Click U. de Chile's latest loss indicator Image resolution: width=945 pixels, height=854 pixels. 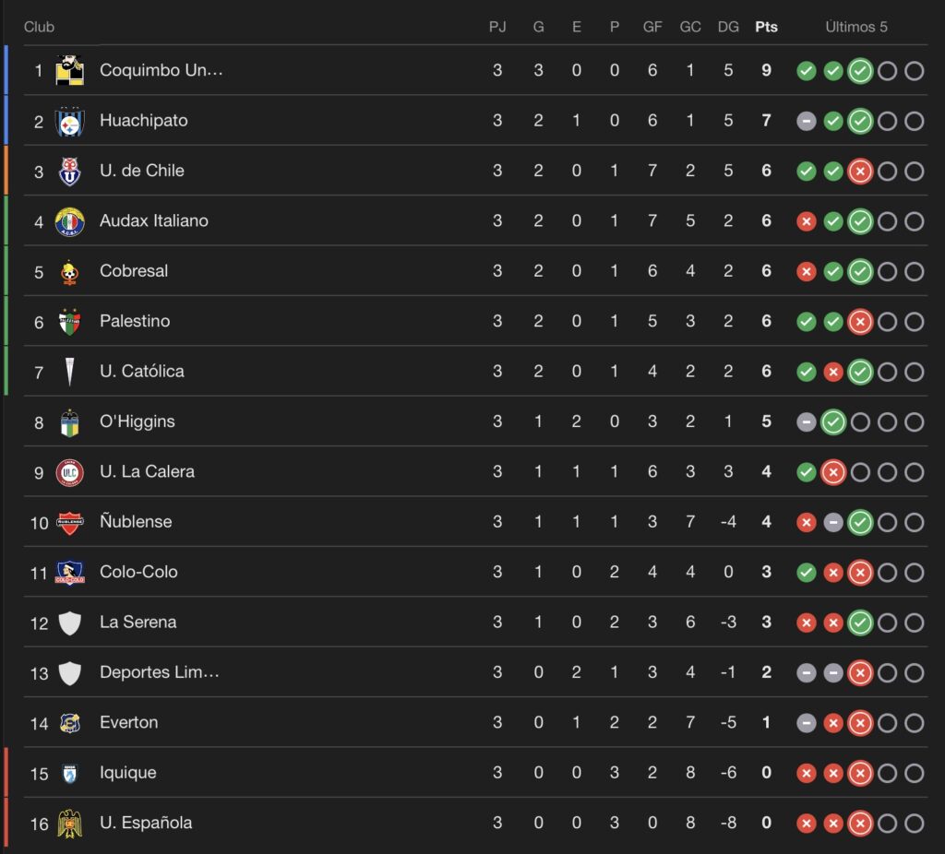click(x=860, y=172)
